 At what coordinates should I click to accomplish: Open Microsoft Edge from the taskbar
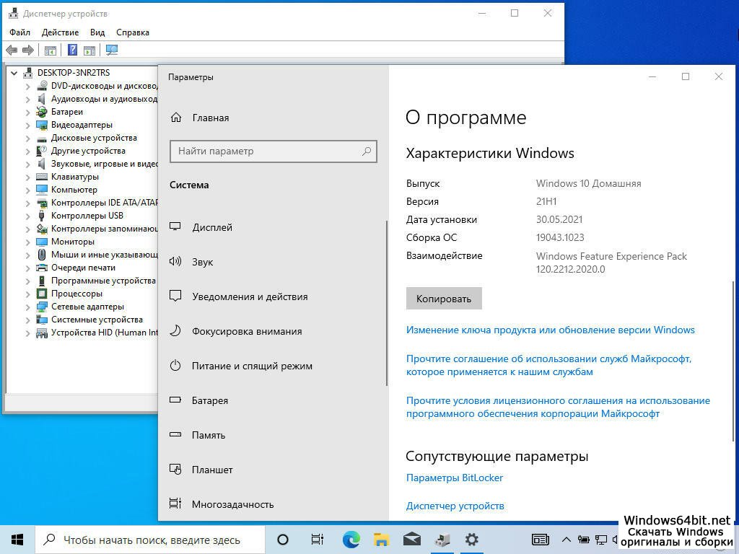[x=351, y=540]
